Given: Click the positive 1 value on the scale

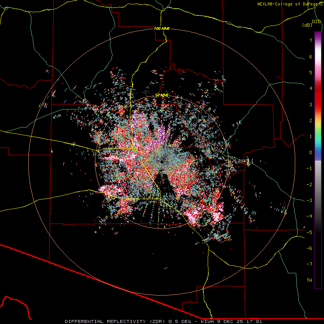Looking at the screenshot, I should point(311,136).
